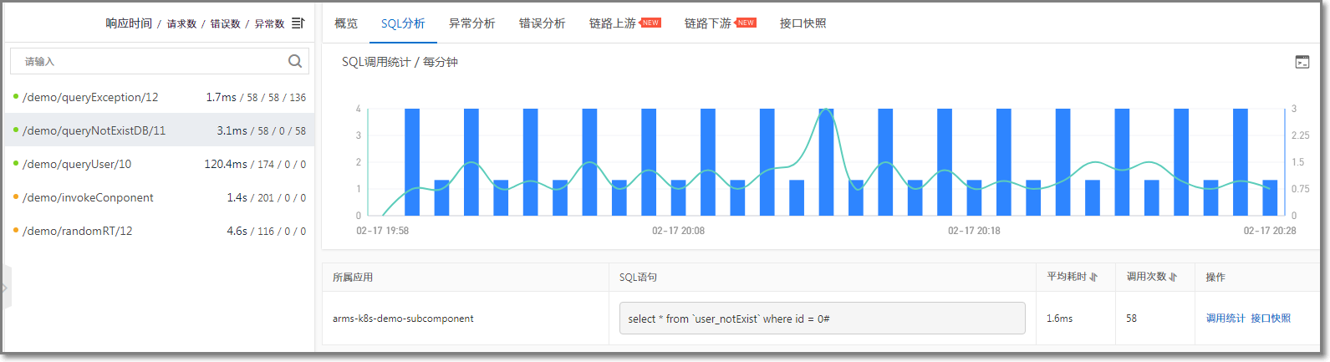This screenshot has width=1330, height=362.
Task: Click the tallest line peak on chart
Action: [x=825, y=110]
